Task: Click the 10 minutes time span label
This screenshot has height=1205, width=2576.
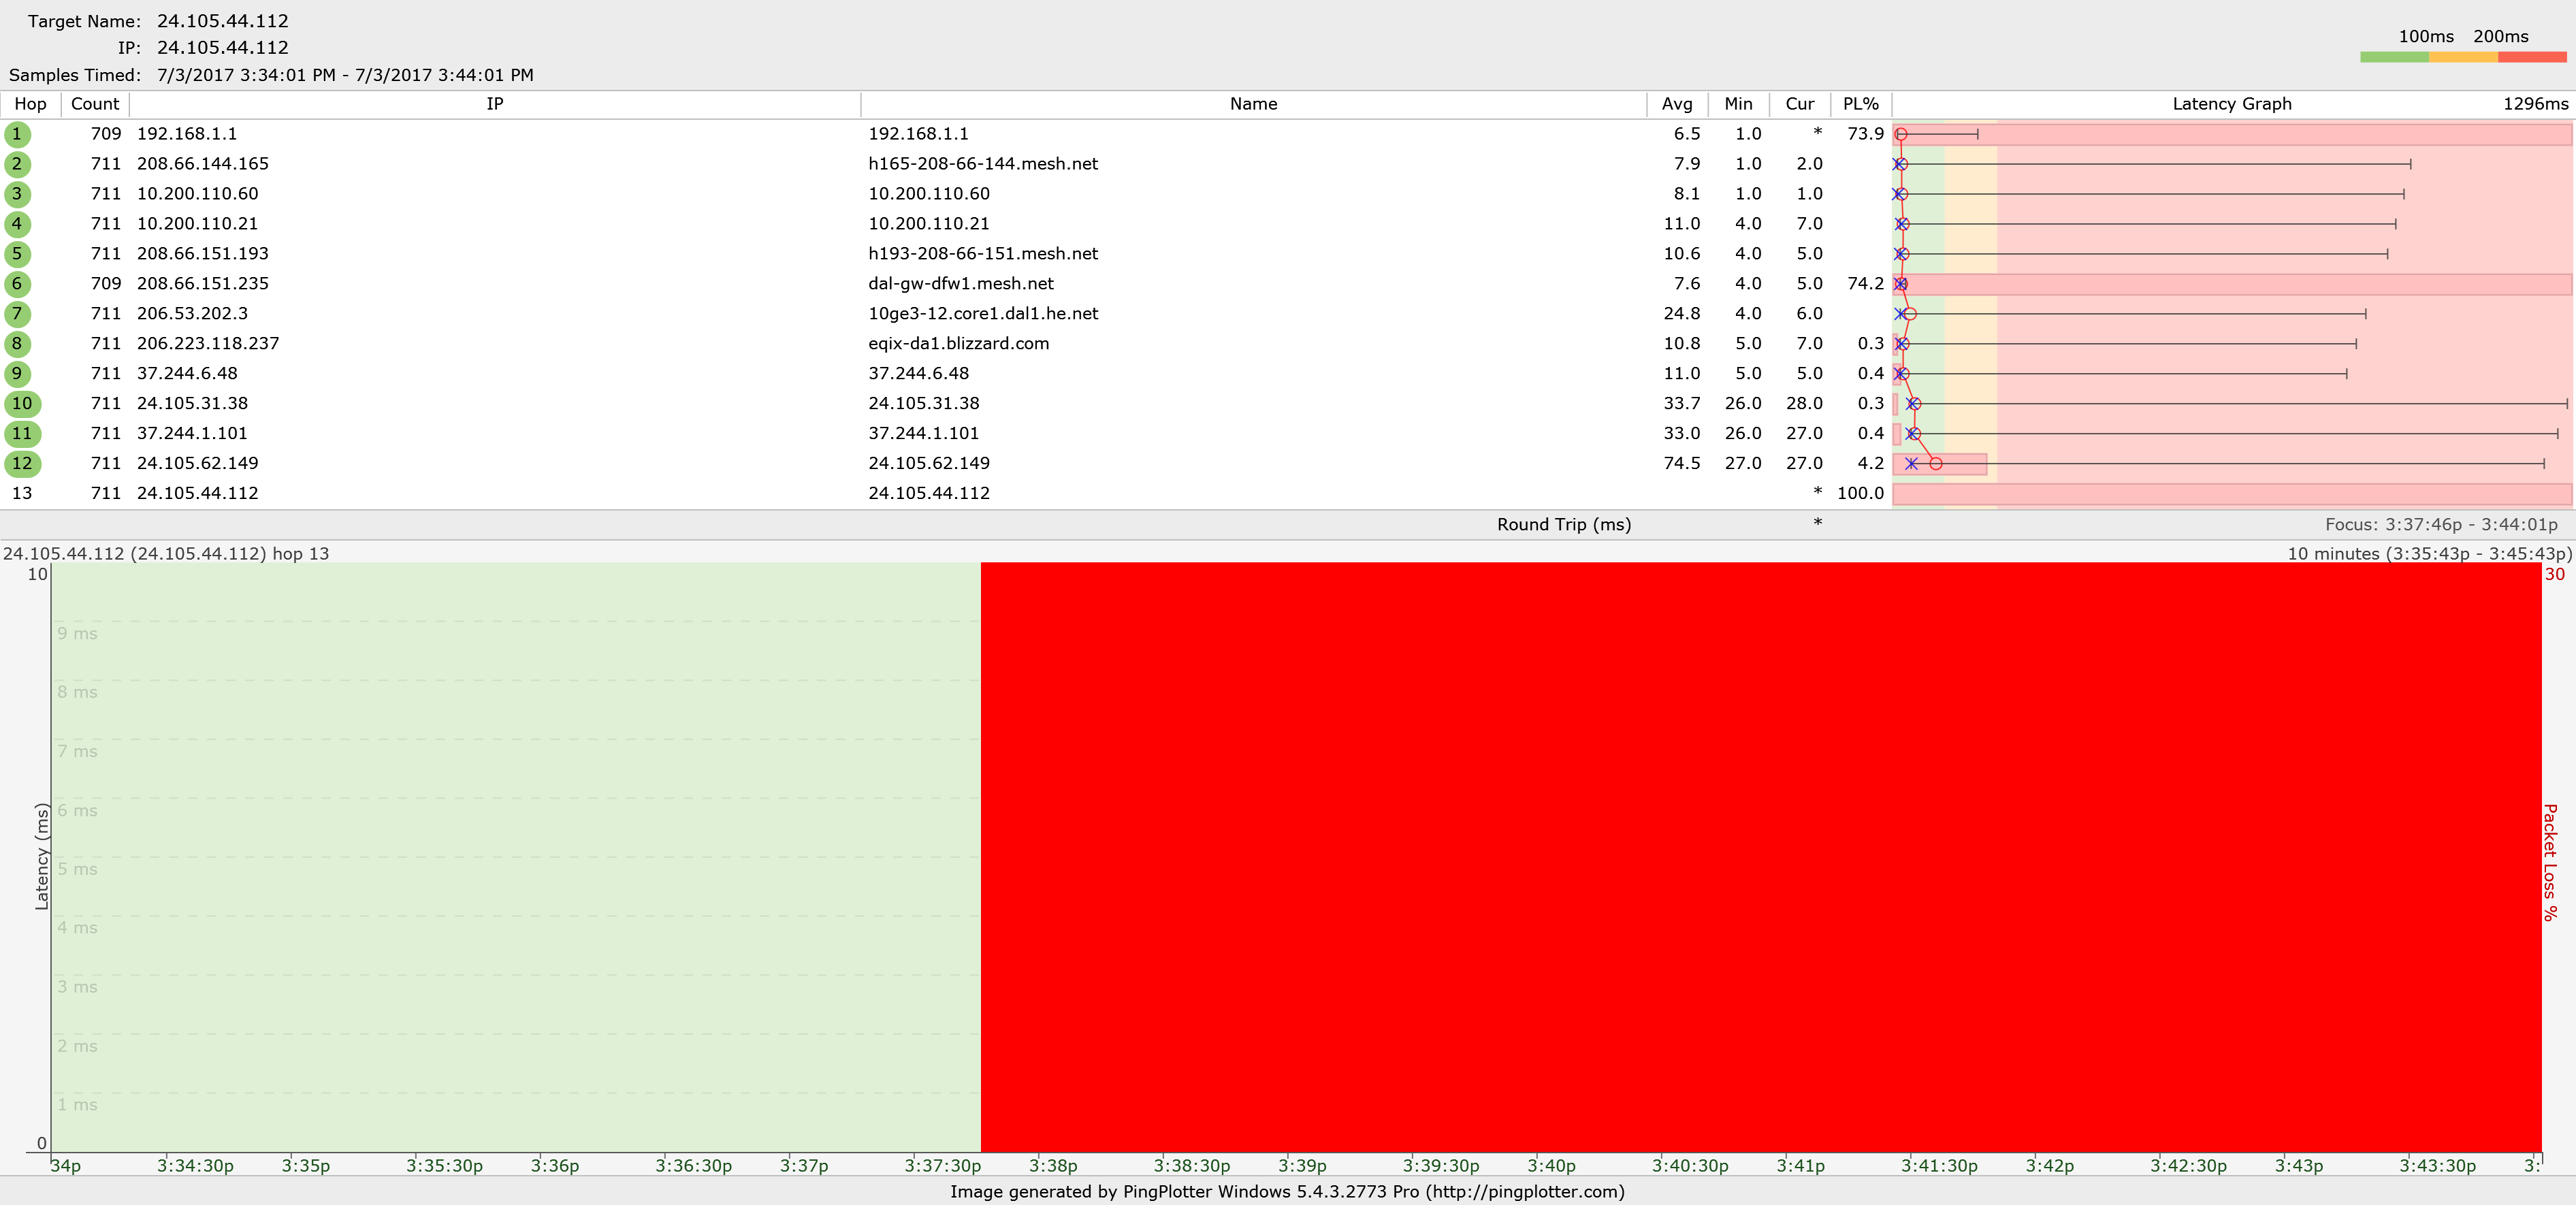Action: 2429,554
